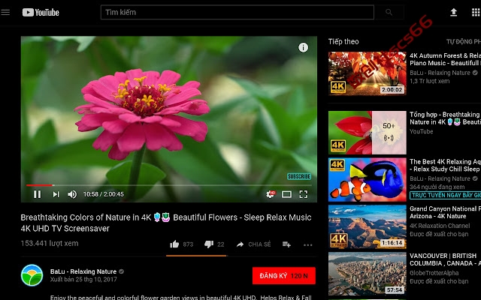Open Best 4K Relaxing Aquarium thumbnail
The height and width of the screenshot is (300, 481).
pyautogui.click(x=368, y=180)
